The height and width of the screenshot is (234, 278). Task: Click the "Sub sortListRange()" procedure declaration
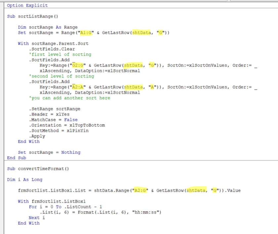(x=32, y=16)
